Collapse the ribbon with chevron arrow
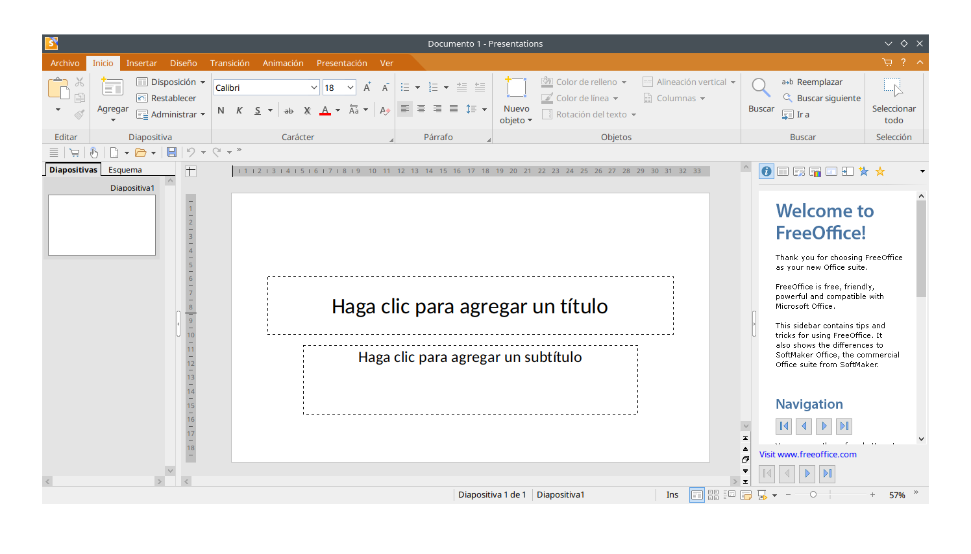This screenshot has width=971, height=554. (920, 62)
